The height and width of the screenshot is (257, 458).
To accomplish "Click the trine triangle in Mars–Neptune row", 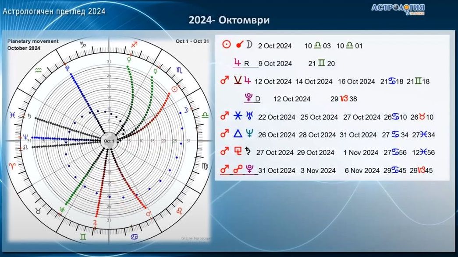I will pyautogui.click(x=238, y=134).
